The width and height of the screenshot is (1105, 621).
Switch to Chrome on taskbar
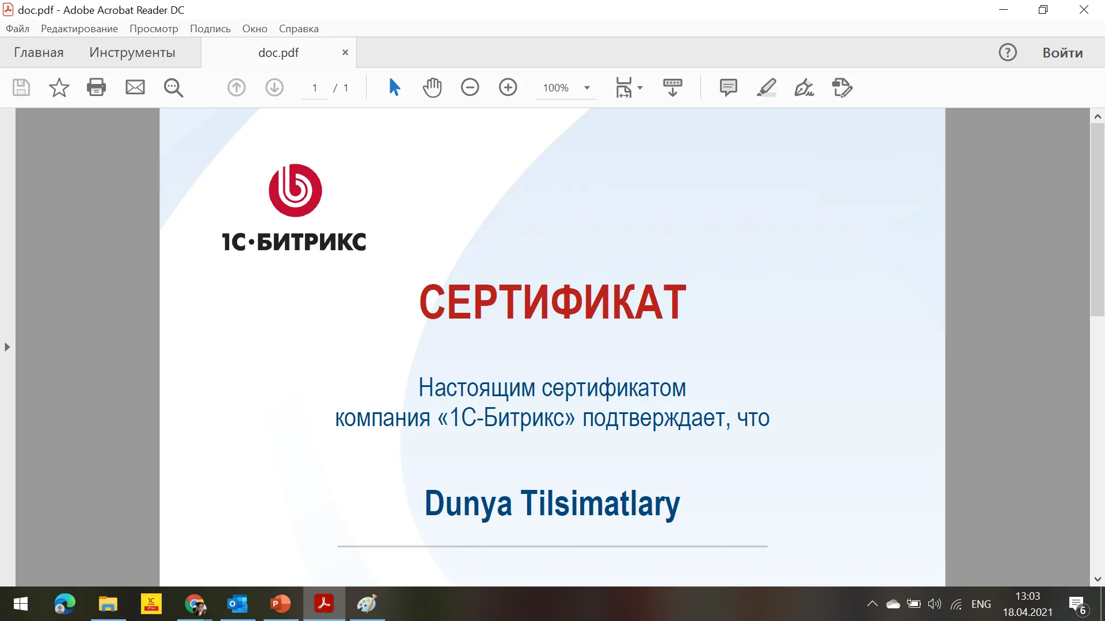195,604
